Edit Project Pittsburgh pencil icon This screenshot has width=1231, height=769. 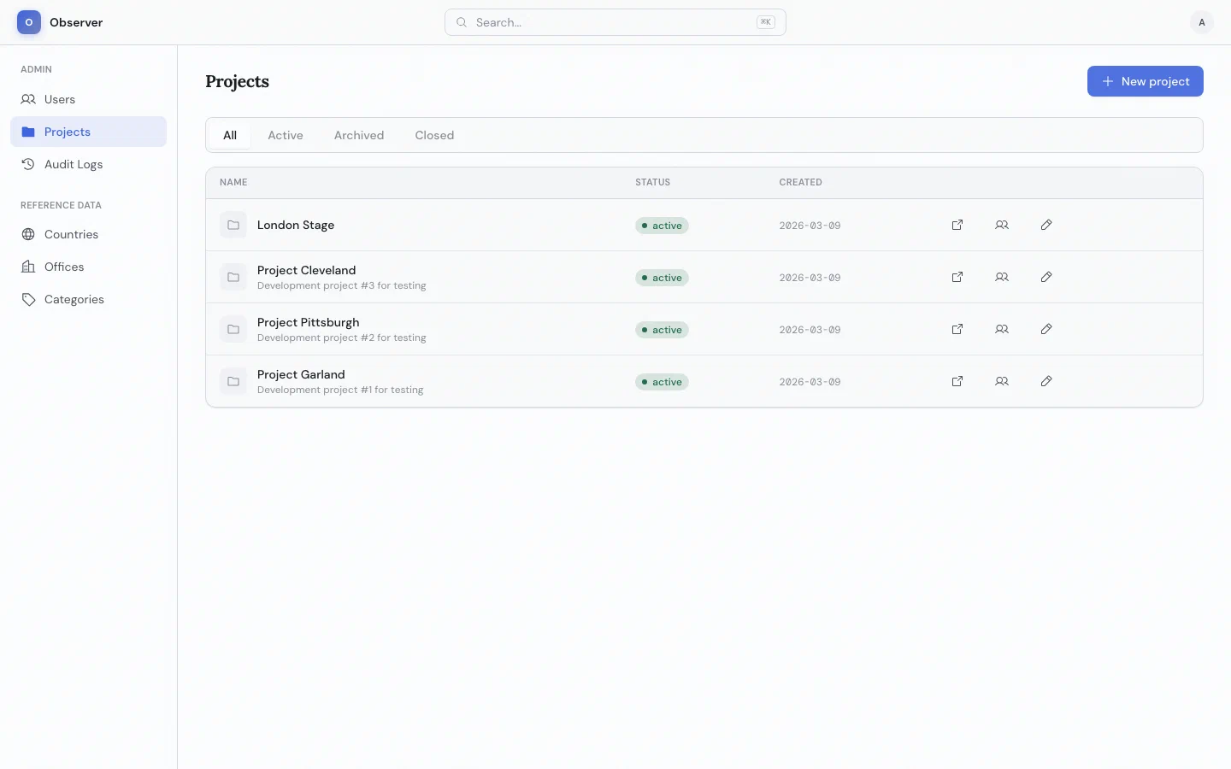[1046, 329]
